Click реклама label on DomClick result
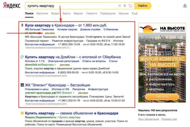The image size is (190, 127). click(x=65, y=65)
